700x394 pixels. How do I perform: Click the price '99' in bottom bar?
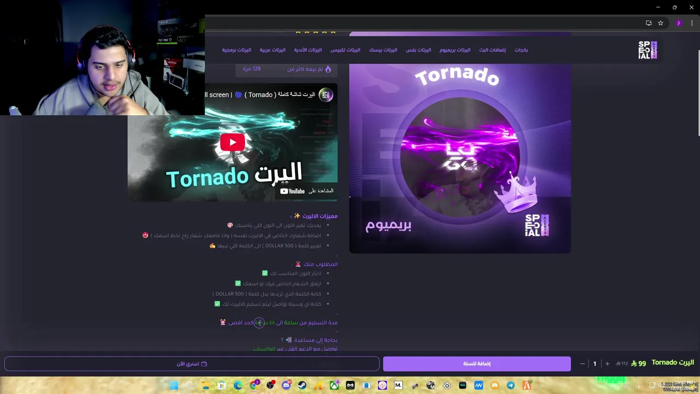(641, 363)
